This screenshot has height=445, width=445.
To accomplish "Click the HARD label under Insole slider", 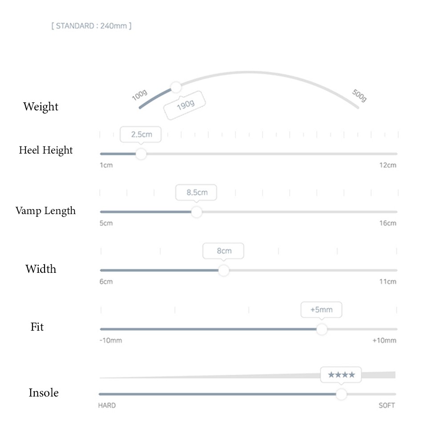I will (107, 405).
